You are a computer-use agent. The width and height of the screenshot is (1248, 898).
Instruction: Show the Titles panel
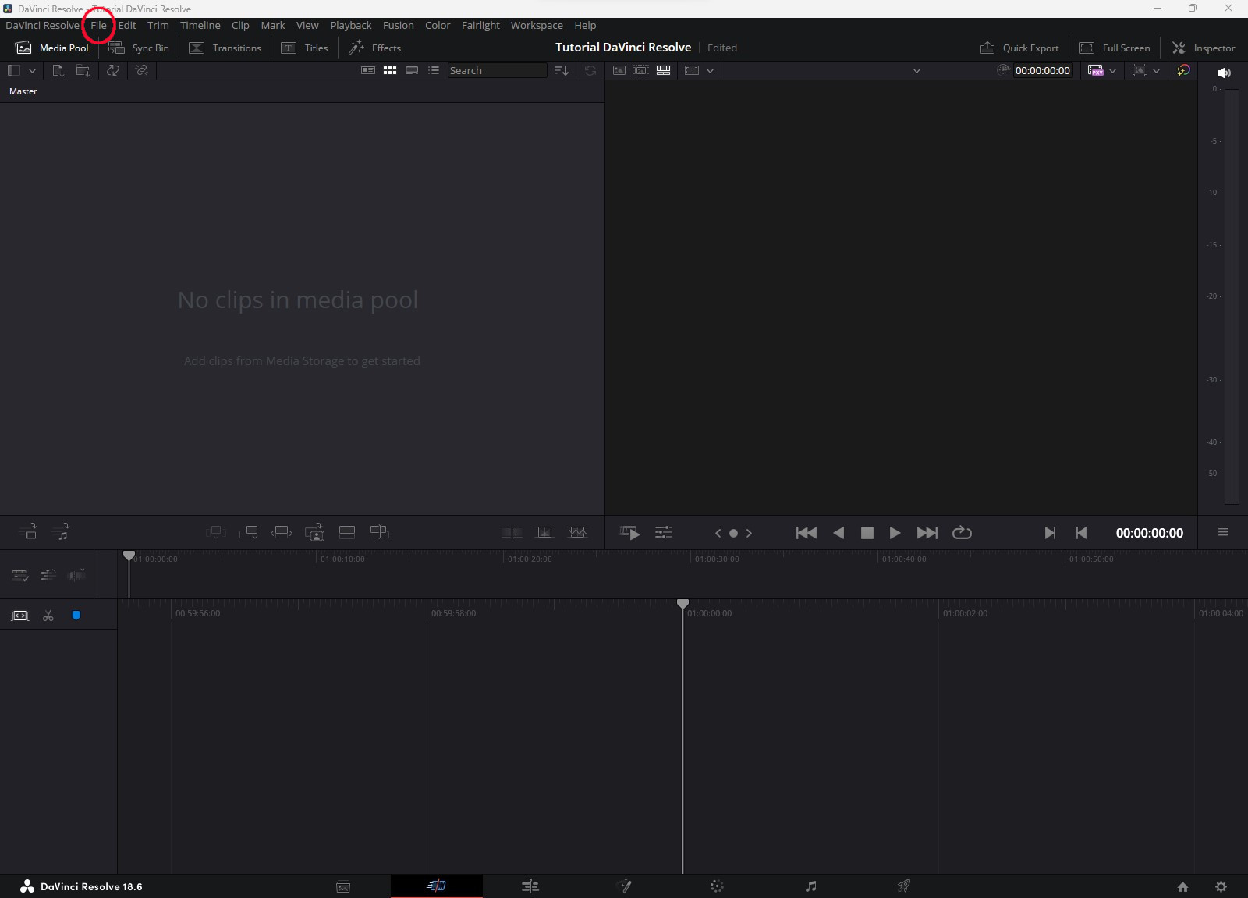pyautogui.click(x=305, y=48)
